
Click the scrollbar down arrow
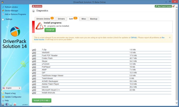point(177,103)
